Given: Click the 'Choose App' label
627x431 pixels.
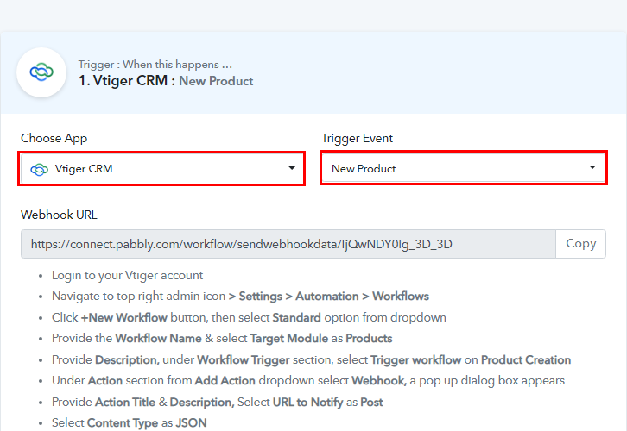Looking at the screenshot, I should 54,138.
